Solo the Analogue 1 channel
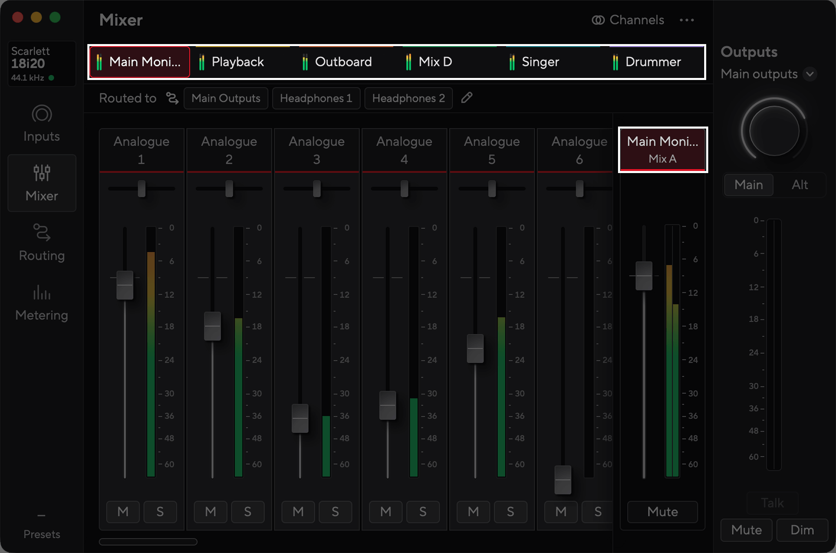836x553 pixels. tap(160, 512)
